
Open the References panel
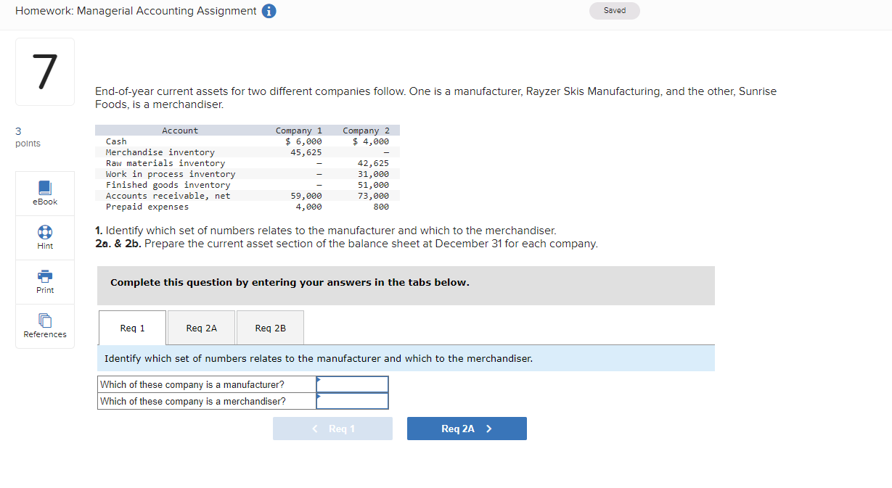click(44, 326)
